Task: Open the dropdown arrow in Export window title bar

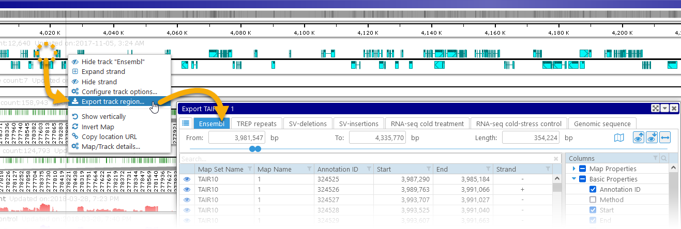Action: point(664,109)
